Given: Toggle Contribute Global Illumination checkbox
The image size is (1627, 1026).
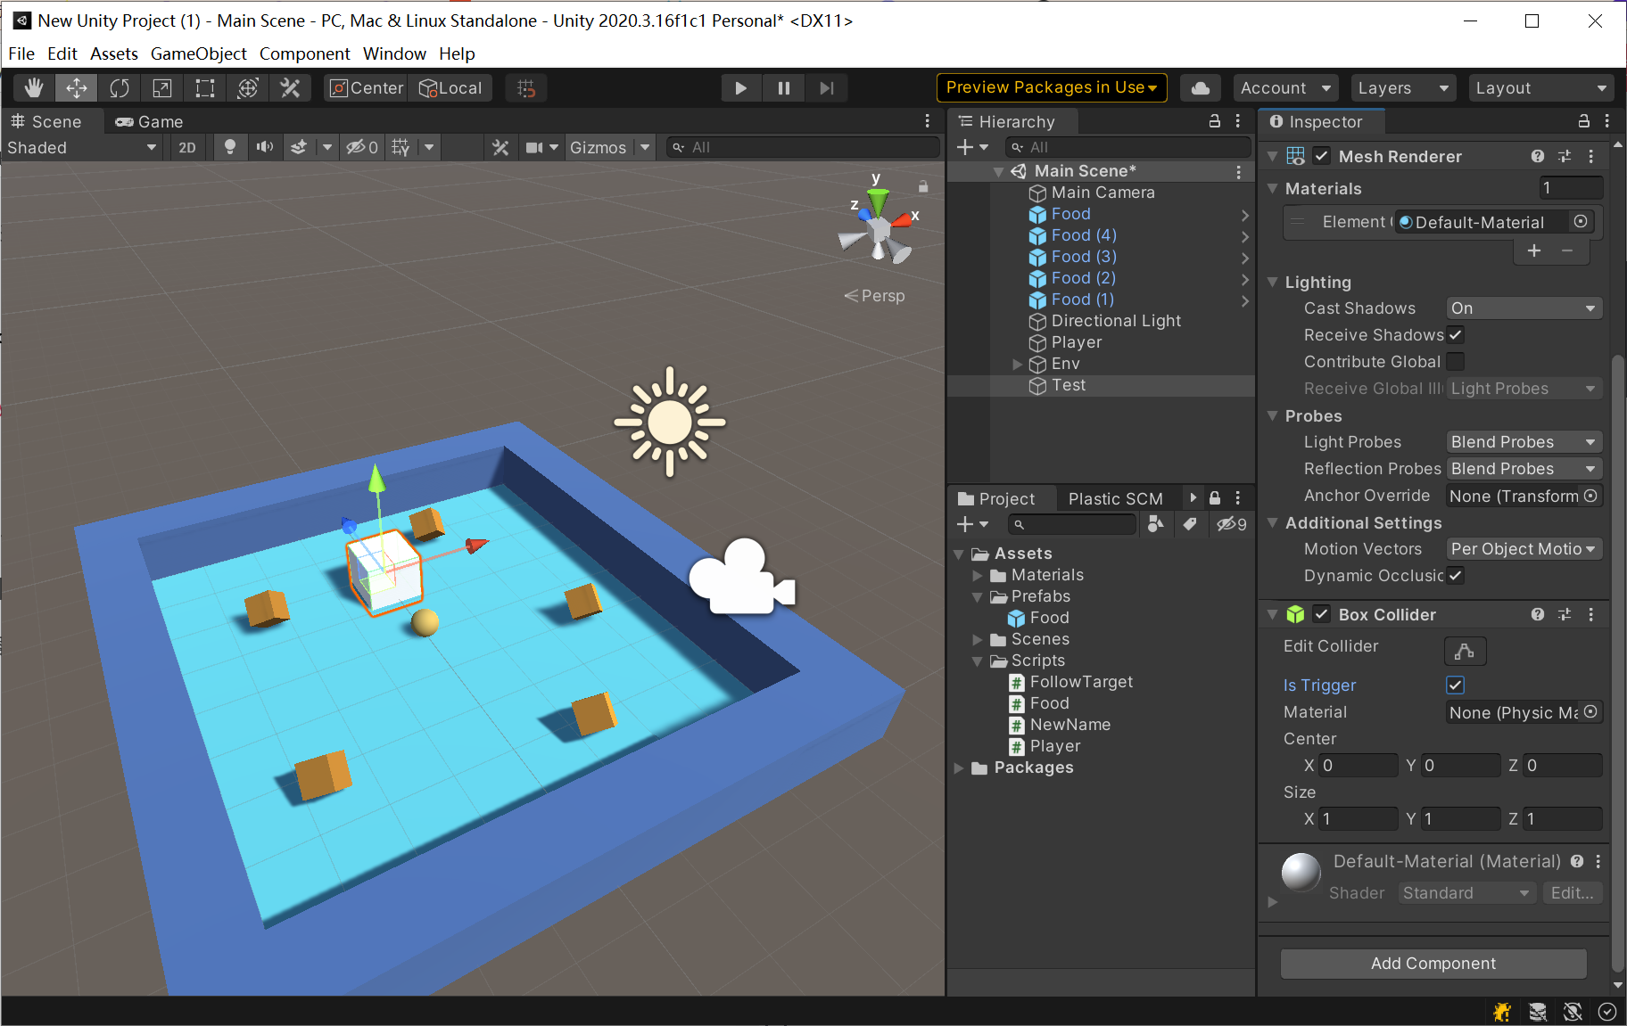Looking at the screenshot, I should (x=1456, y=362).
